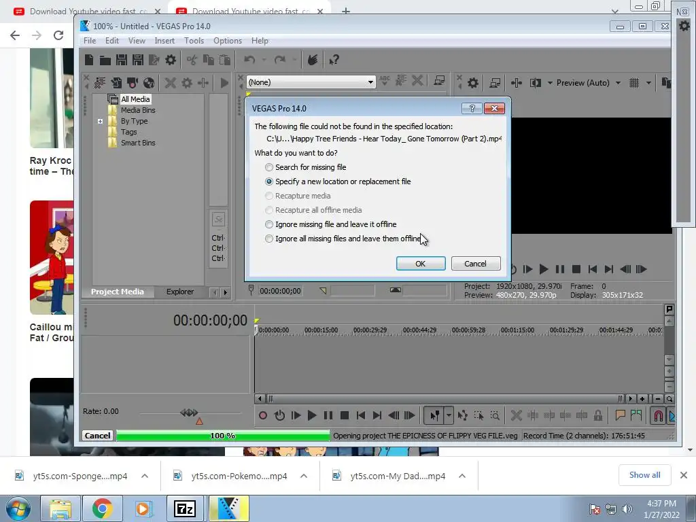The image size is (696, 522).
Task: Click the Loop Playback icon in transport
Action: click(279, 415)
